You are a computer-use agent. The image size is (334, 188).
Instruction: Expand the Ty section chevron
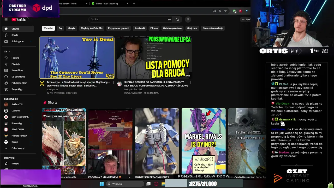(9, 52)
